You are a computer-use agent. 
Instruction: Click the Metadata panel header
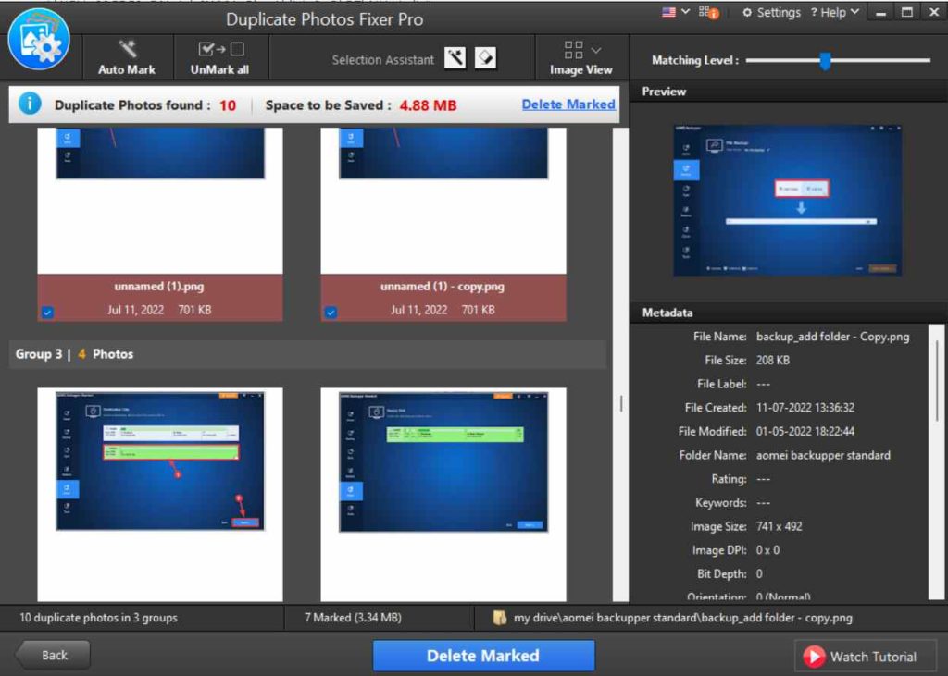tap(789, 313)
